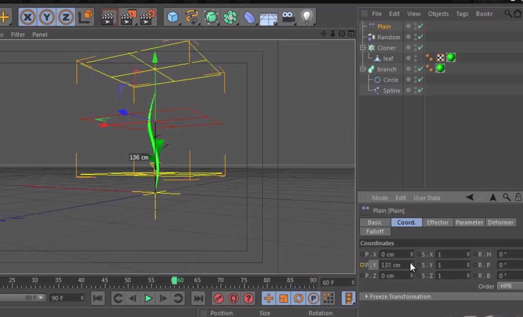Open the Spline pen tool icon

point(192,17)
